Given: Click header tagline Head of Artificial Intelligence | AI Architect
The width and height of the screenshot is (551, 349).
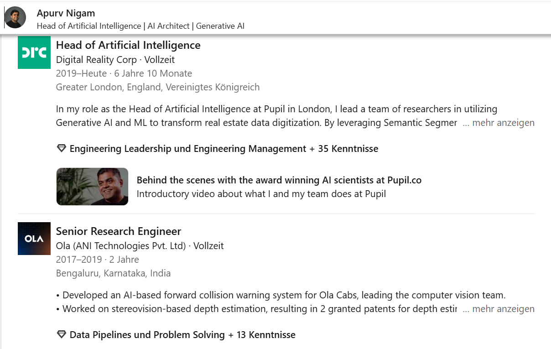Looking at the screenshot, I should click(x=140, y=26).
